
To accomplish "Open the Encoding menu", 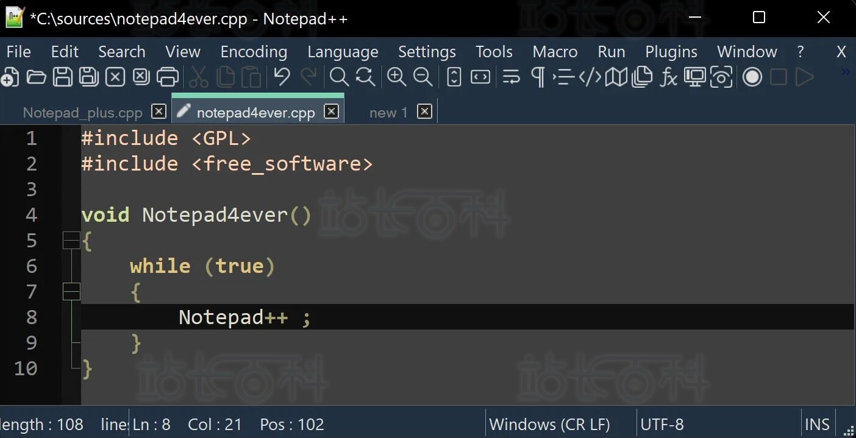I will tap(254, 52).
